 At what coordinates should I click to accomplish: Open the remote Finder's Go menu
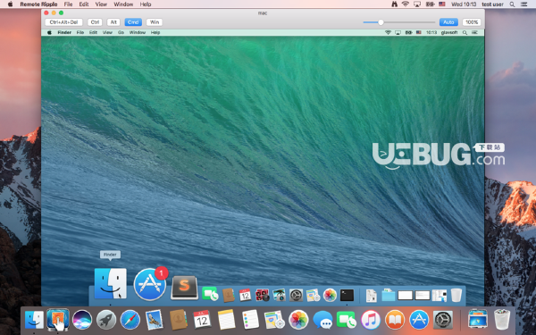click(x=121, y=32)
